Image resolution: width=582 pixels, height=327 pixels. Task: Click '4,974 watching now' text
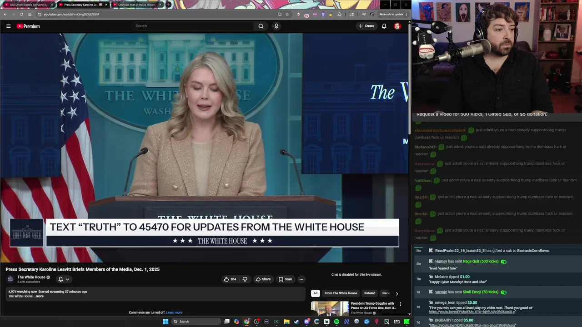[23, 292]
